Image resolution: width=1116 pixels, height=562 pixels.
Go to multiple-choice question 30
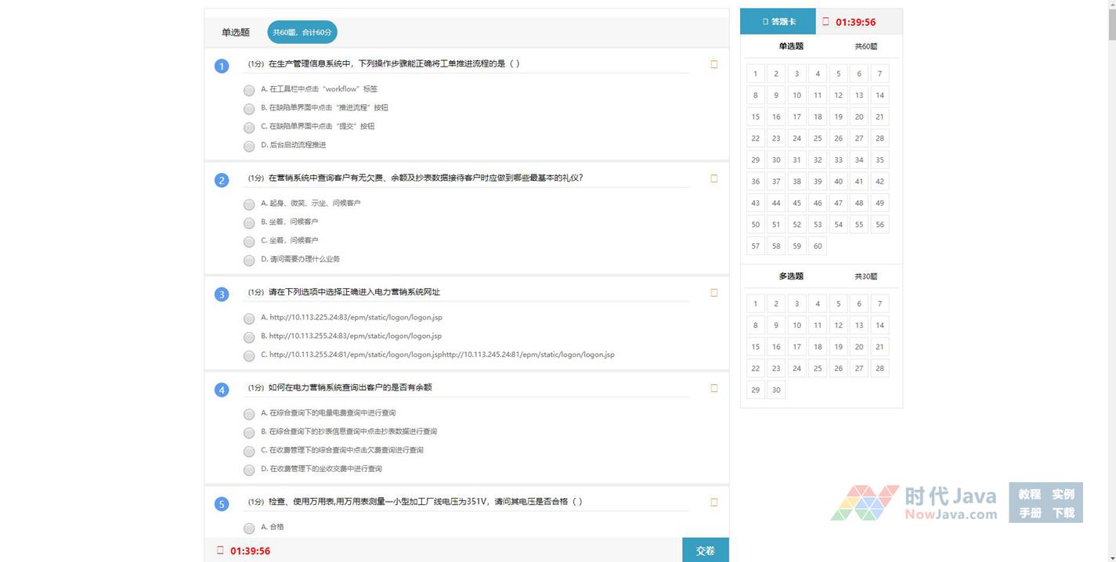(775, 390)
